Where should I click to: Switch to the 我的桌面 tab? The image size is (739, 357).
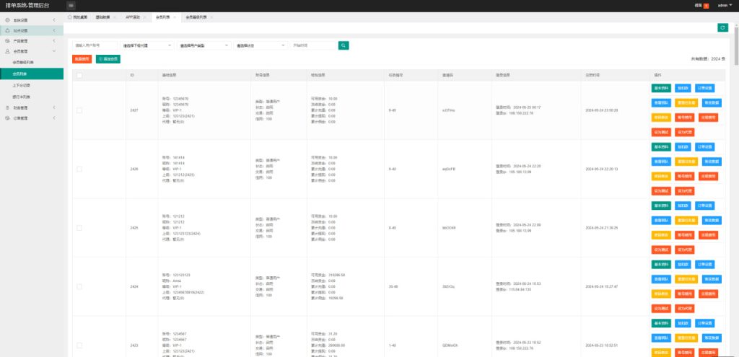tap(77, 17)
